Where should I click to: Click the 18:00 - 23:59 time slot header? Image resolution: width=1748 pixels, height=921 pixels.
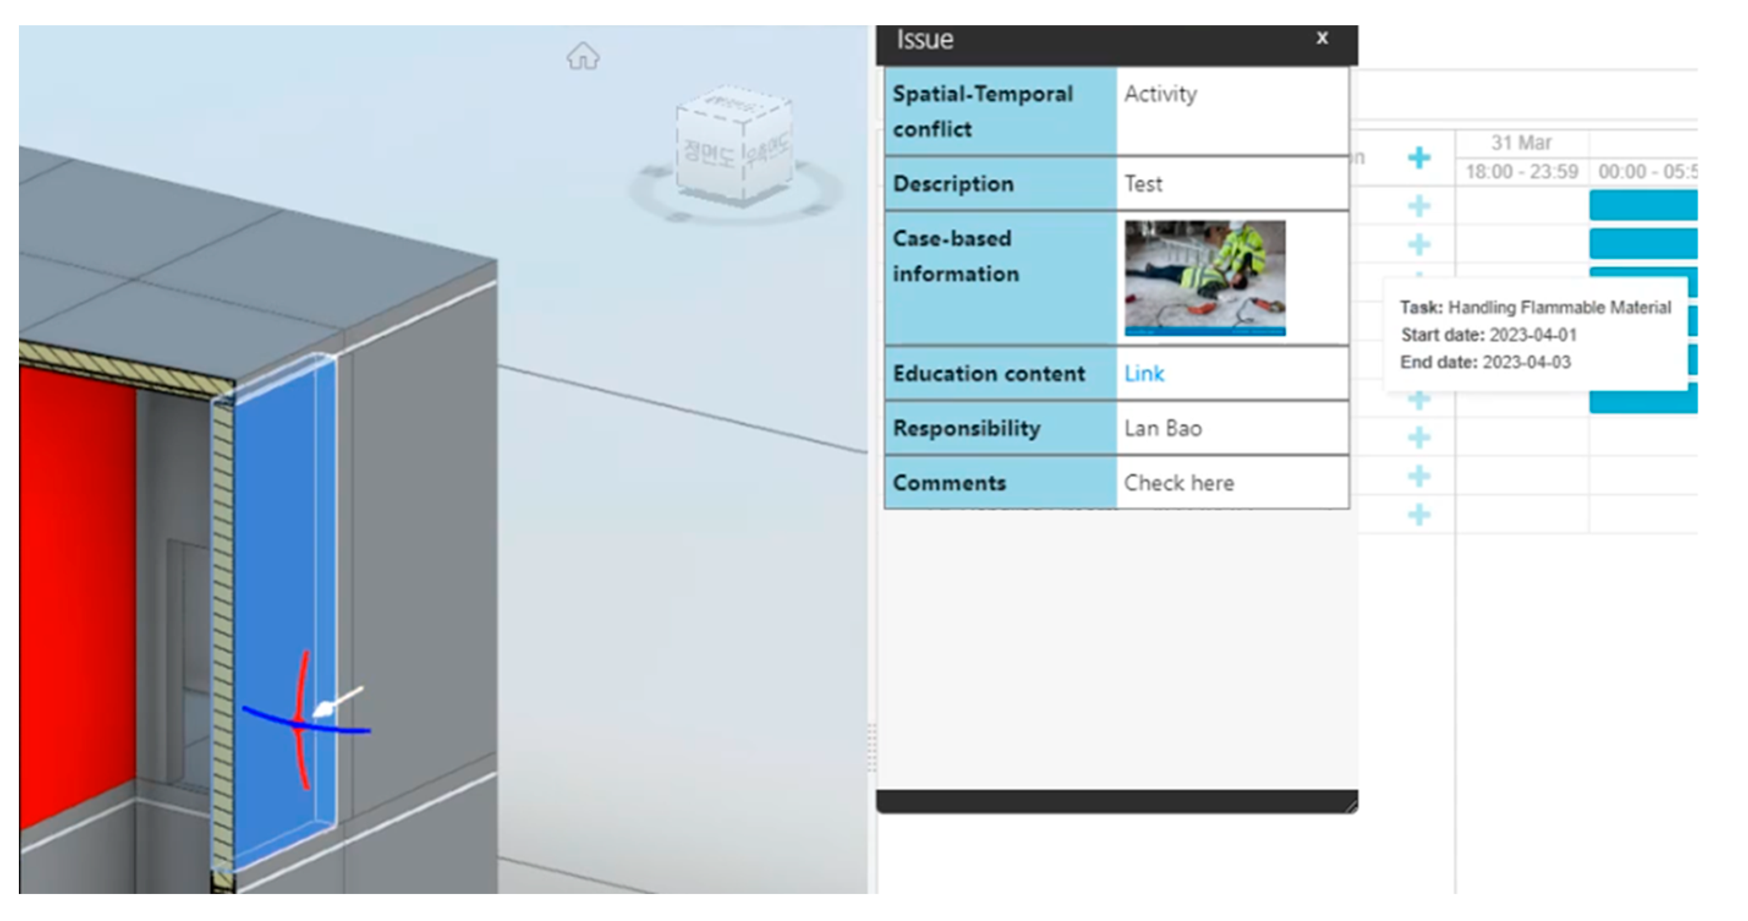coord(1521,172)
